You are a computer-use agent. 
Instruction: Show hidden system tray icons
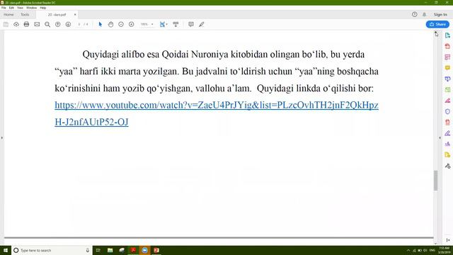408,250
